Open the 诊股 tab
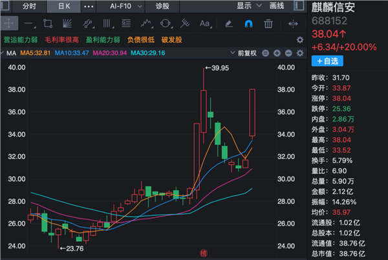Screen dimensions: 388x260 tap(162, 6)
